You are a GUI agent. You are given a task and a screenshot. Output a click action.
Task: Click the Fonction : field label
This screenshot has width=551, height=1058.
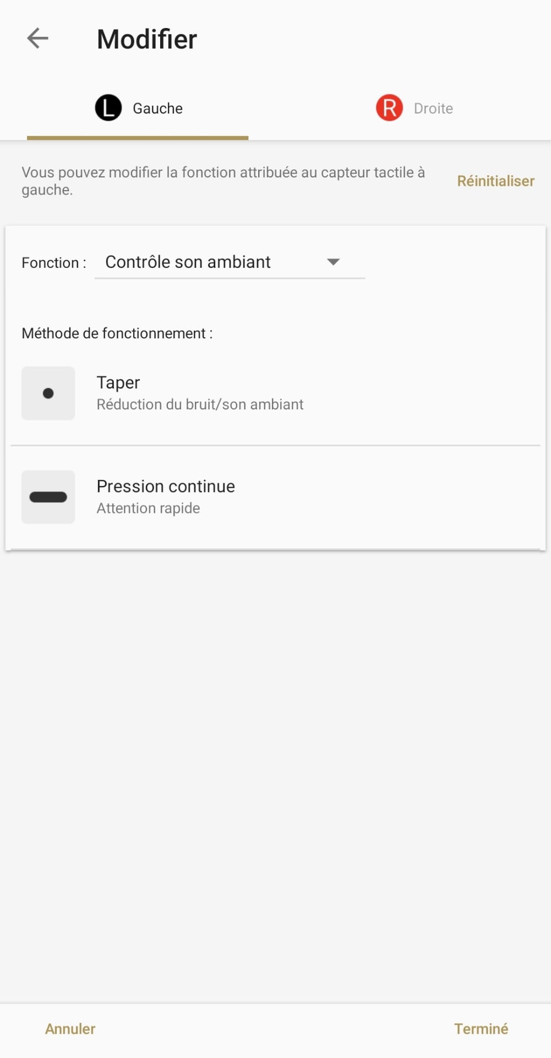click(x=54, y=263)
